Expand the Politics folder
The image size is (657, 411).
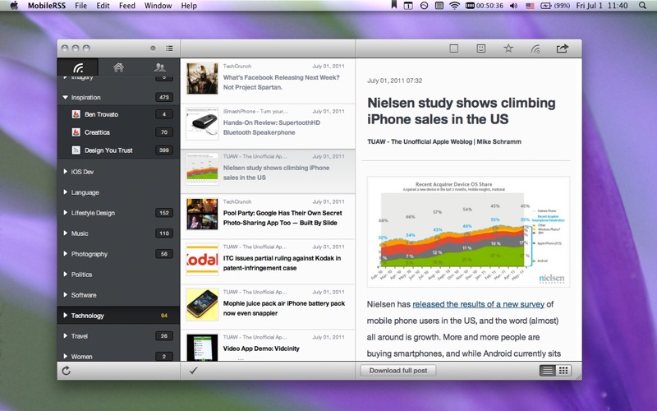pyautogui.click(x=66, y=275)
